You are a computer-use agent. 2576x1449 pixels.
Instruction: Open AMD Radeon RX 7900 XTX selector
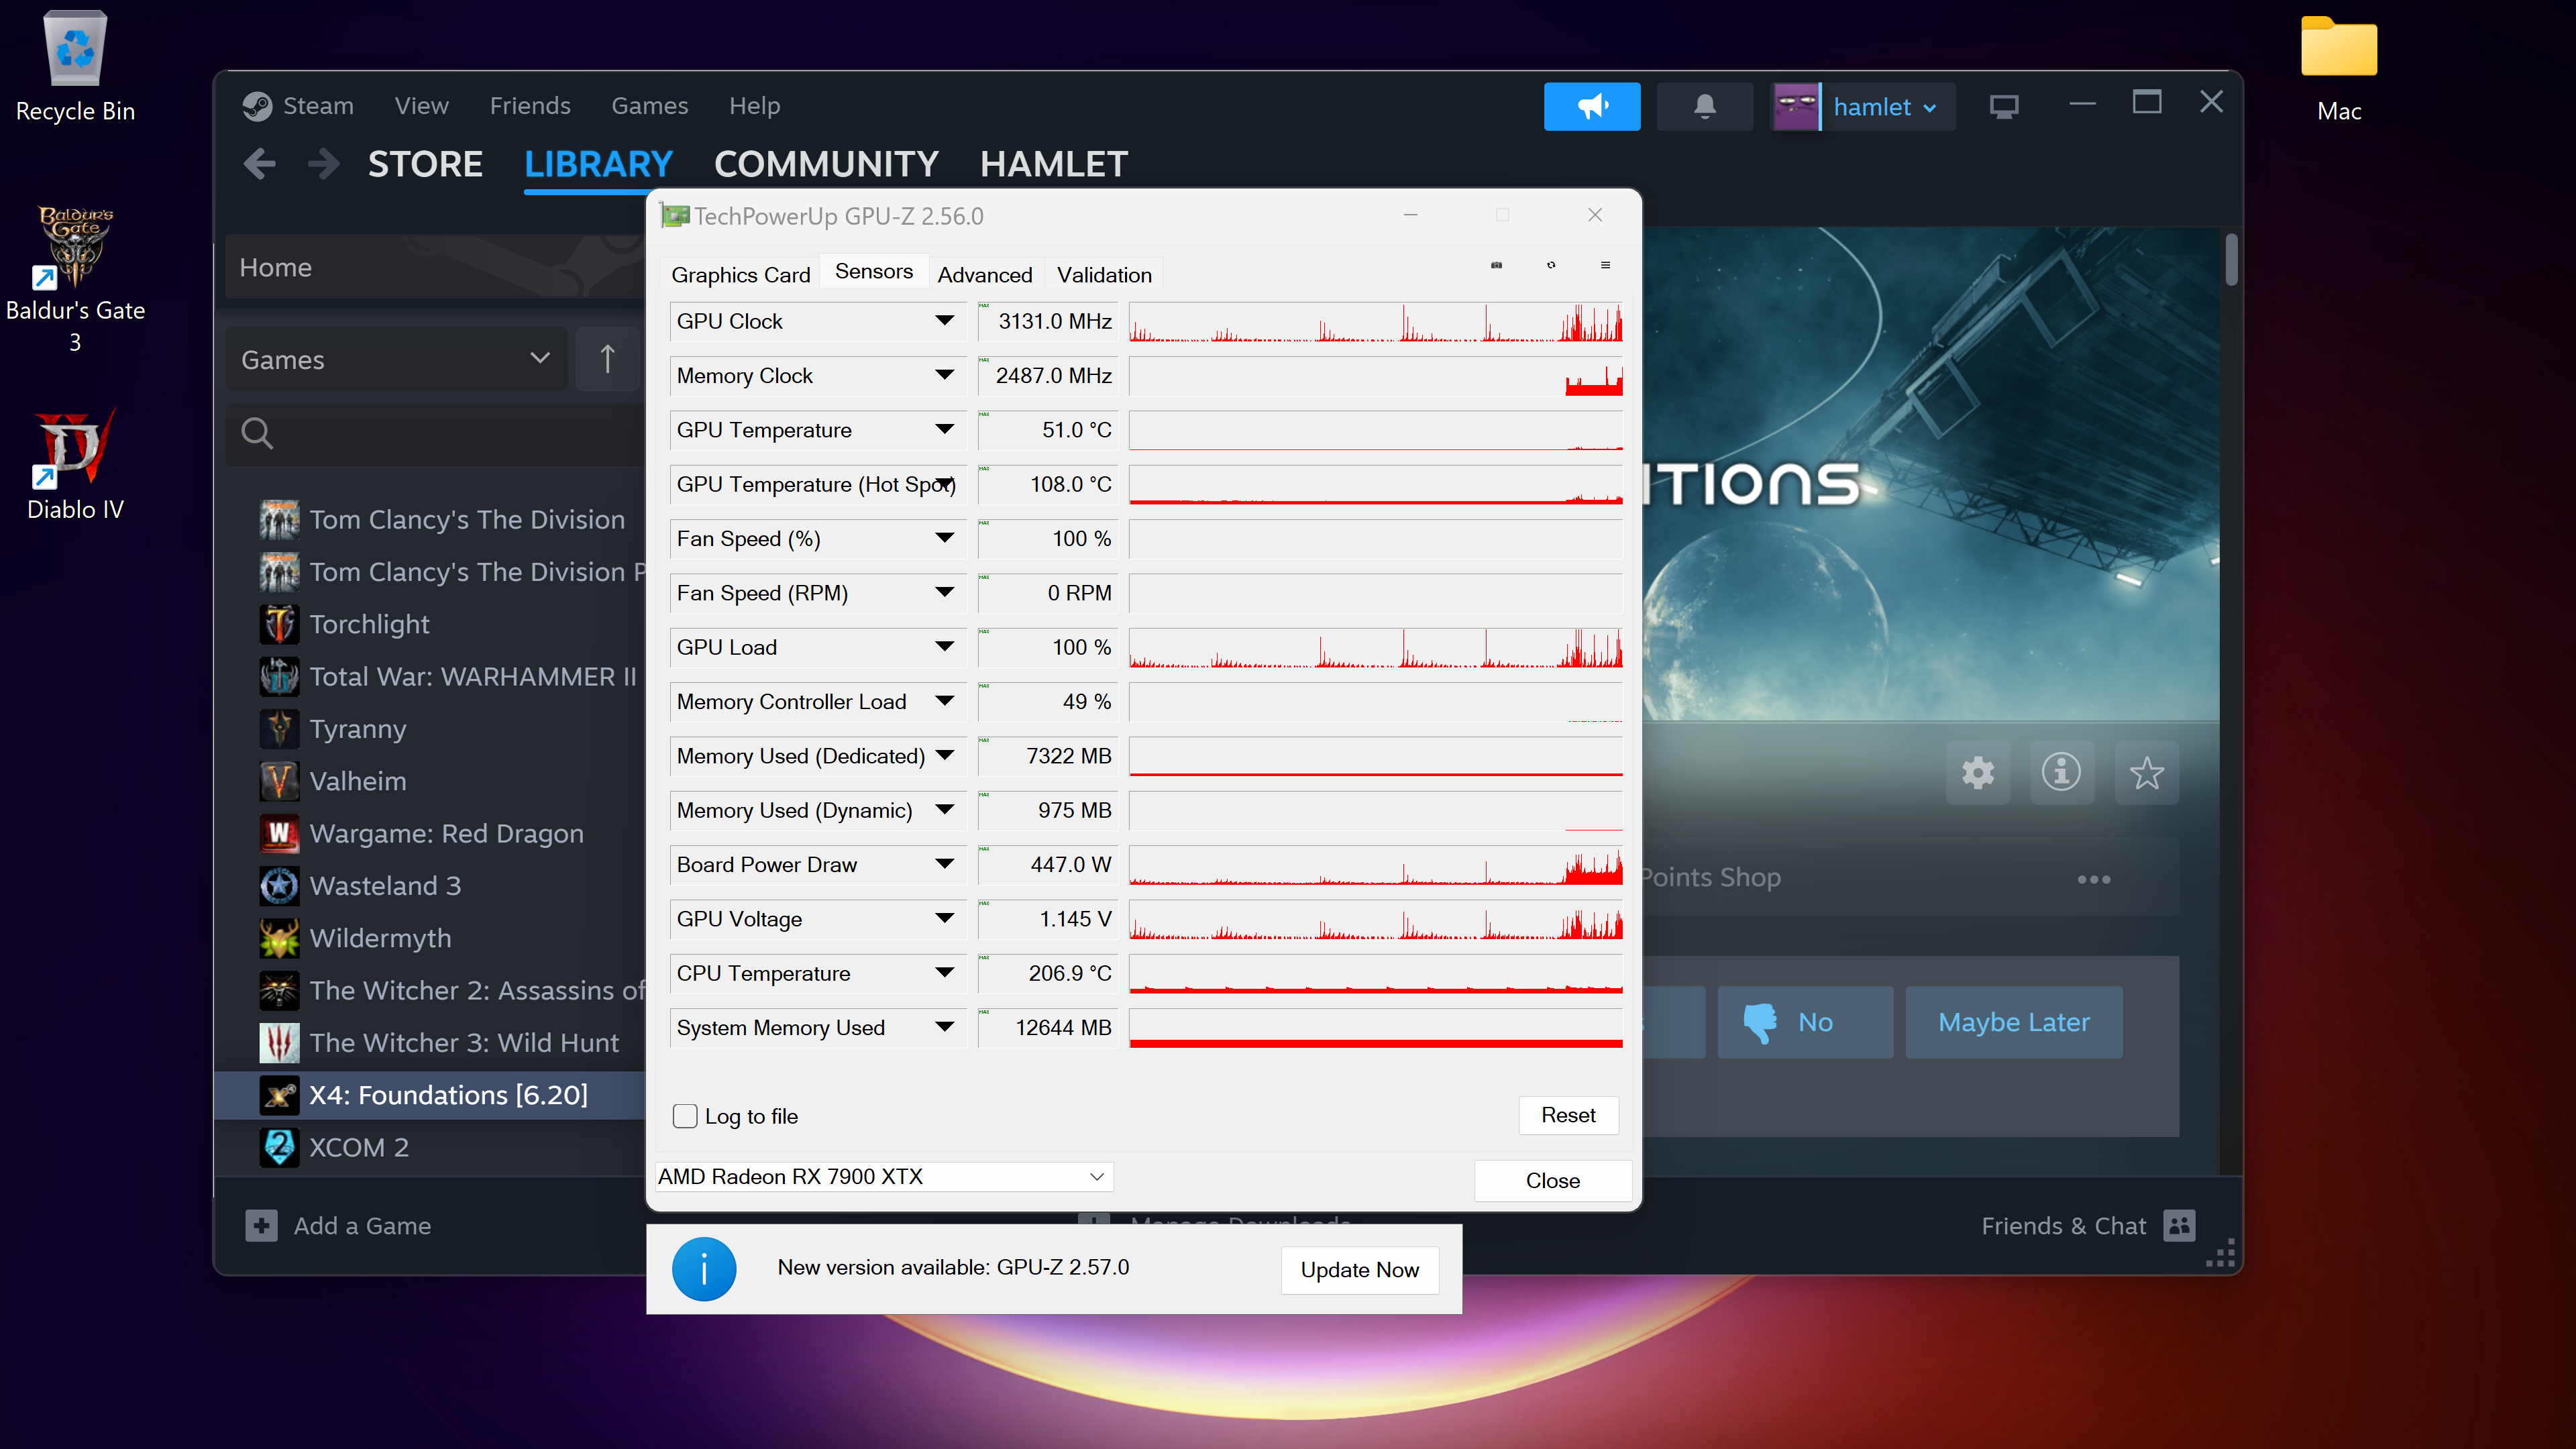click(x=884, y=1176)
